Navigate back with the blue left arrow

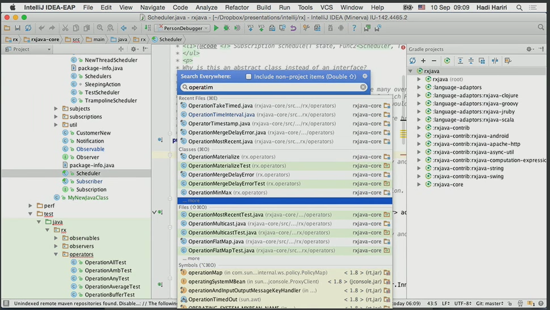coord(123,28)
